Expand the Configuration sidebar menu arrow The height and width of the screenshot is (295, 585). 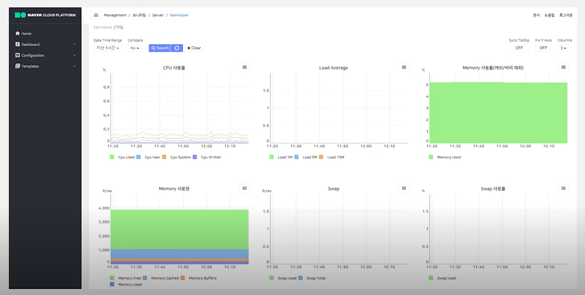pos(74,55)
